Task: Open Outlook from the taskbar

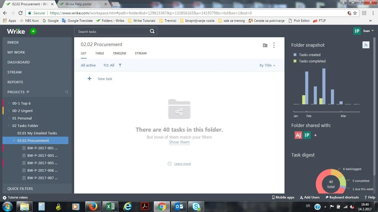Action: (x=179, y=206)
